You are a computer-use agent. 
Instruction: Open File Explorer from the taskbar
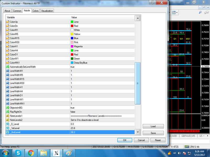click(x=44, y=153)
